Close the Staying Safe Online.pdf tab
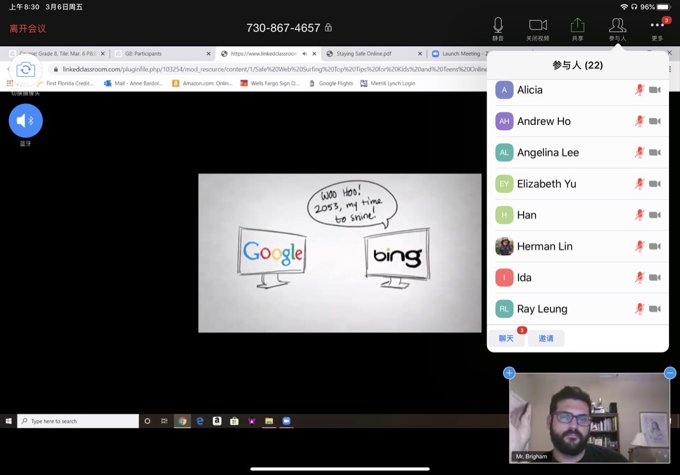The height and width of the screenshot is (475, 680). tap(420, 54)
